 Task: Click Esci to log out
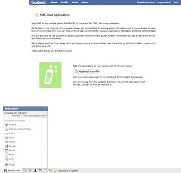pos(176,2)
